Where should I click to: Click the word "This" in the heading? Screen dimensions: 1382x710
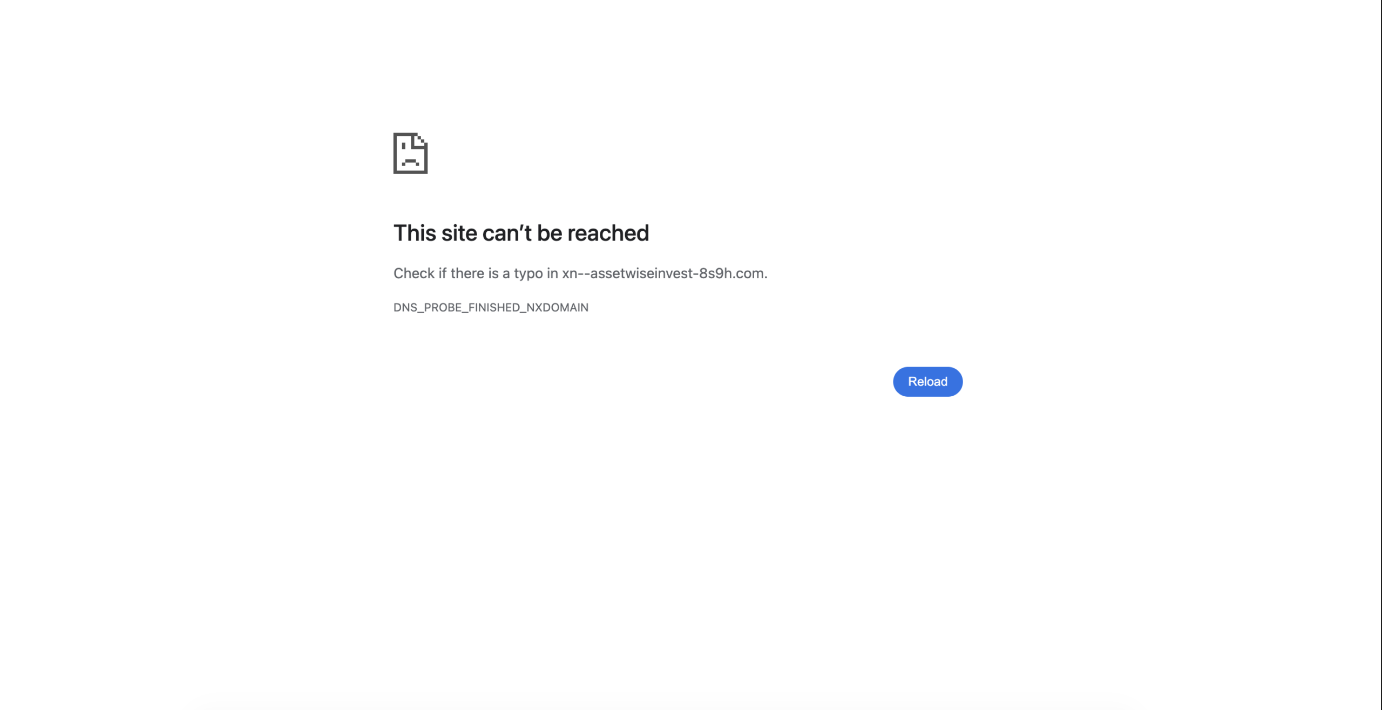tap(415, 233)
